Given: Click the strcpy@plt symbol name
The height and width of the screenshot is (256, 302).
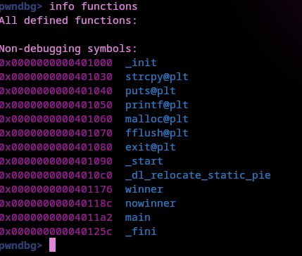Looking at the screenshot, I should [157, 77].
